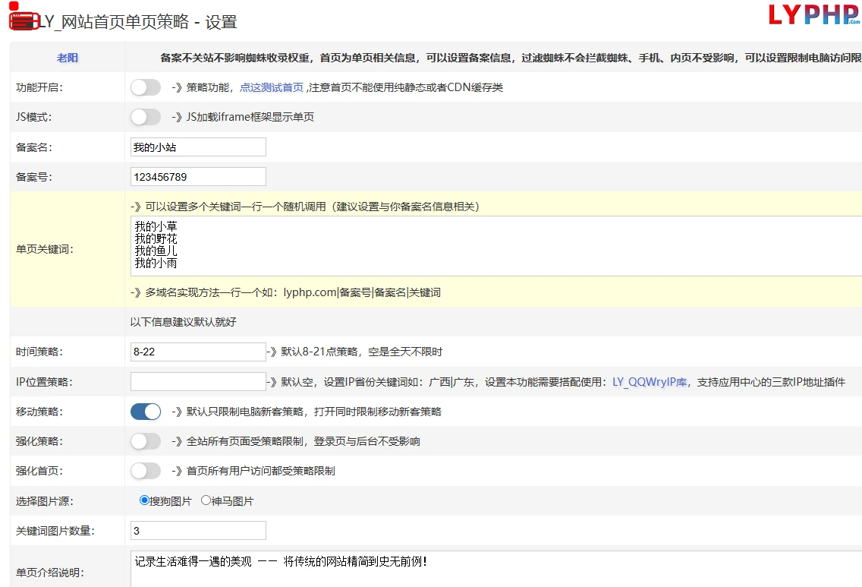Click the empty IP位置策略 input
The image size is (862, 587).
(199, 381)
